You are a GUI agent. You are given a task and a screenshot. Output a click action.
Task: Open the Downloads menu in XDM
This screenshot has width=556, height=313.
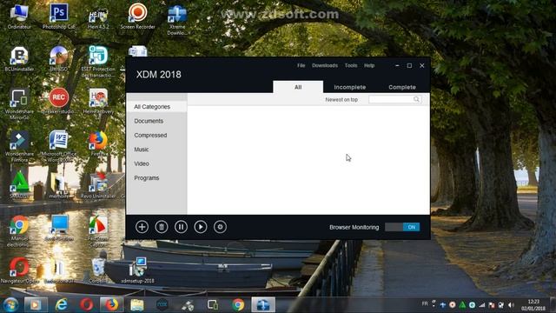point(325,65)
